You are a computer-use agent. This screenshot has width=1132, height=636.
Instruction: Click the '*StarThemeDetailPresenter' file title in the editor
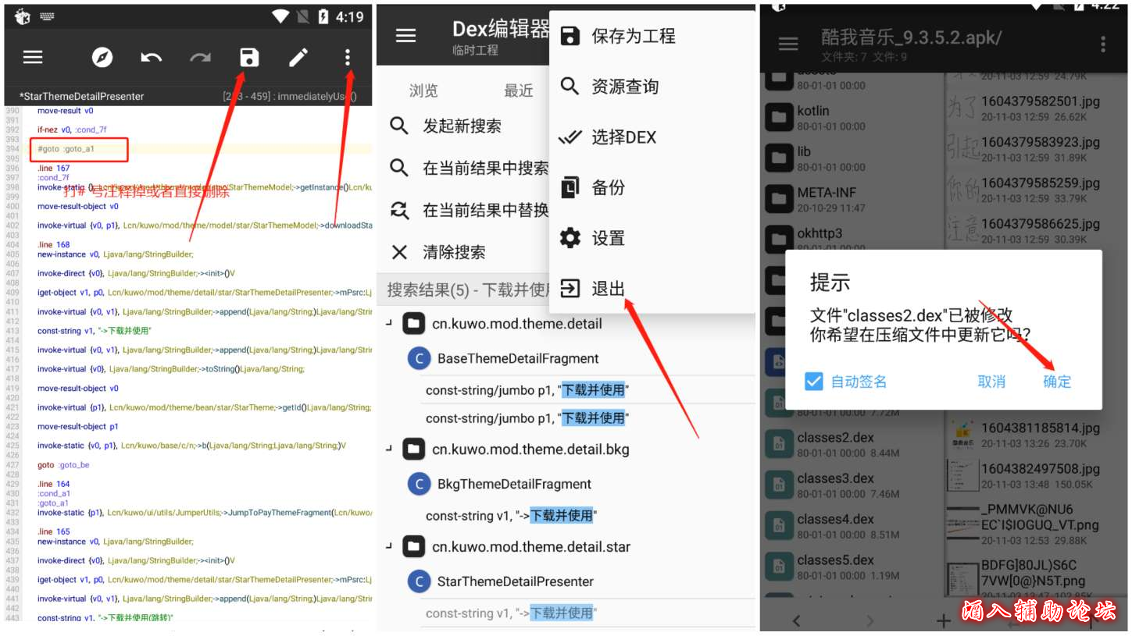[x=82, y=96]
